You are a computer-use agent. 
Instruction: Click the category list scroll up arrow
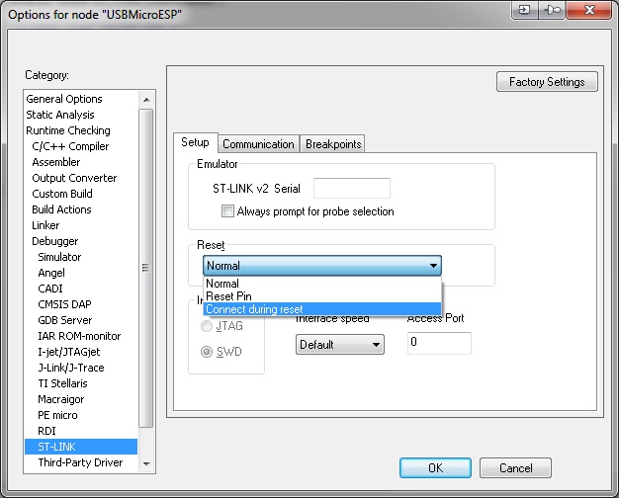[x=146, y=100]
